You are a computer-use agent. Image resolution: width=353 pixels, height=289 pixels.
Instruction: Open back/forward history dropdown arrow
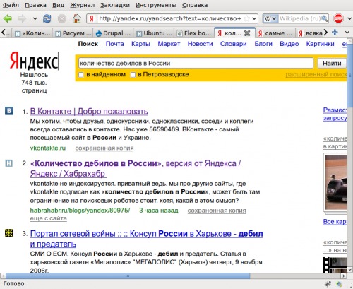(x=35, y=18)
